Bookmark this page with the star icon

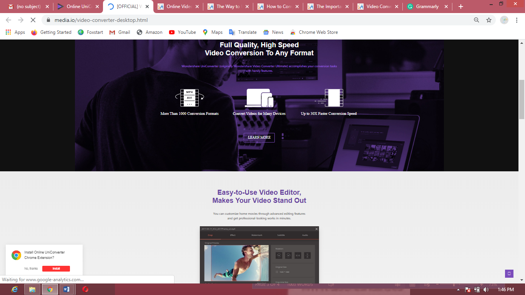point(489,20)
